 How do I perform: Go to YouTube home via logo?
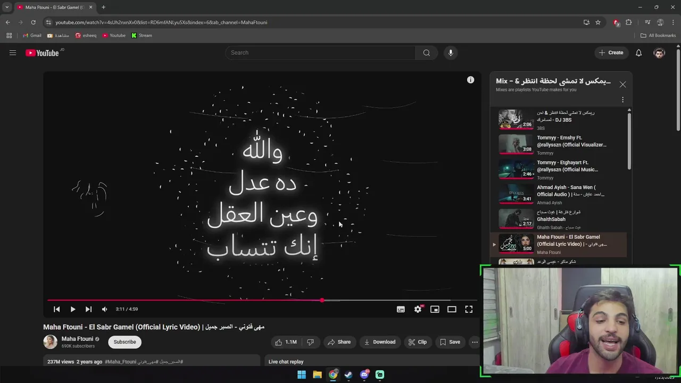tap(42, 53)
